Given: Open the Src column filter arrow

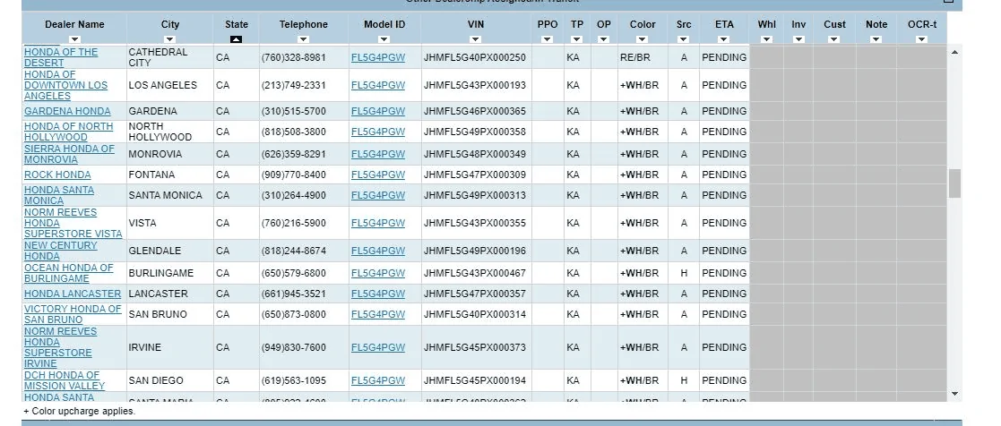Looking at the screenshot, I should tap(684, 39).
